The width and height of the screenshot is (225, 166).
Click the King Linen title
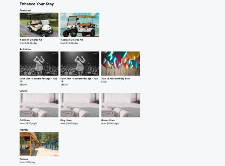tap(66, 120)
